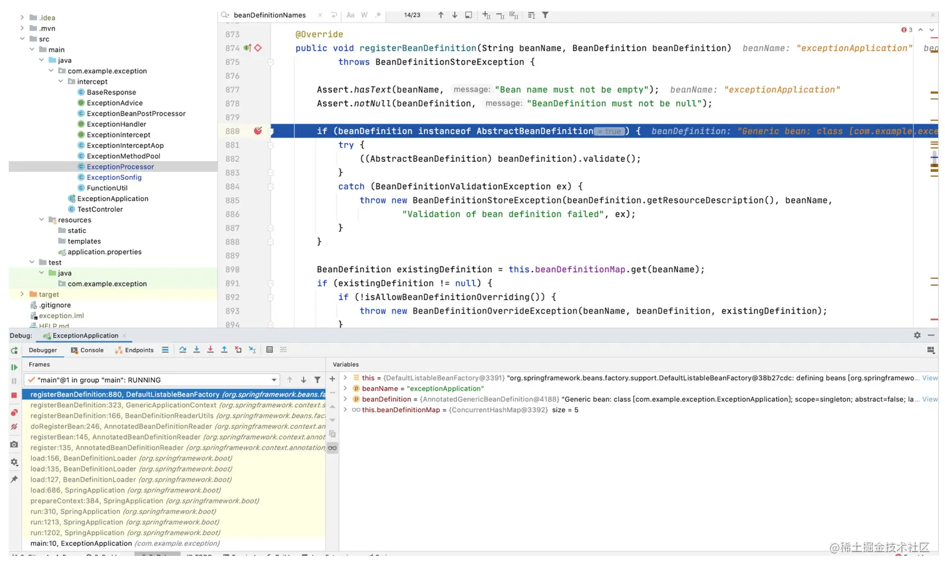The image size is (945, 569).
Task: Stop the debug session with the red square
Action: click(x=14, y=395)
